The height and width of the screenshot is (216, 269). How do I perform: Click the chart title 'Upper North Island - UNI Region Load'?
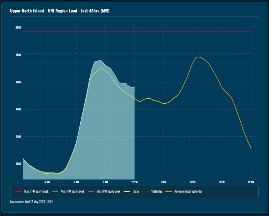pos(60,11)
